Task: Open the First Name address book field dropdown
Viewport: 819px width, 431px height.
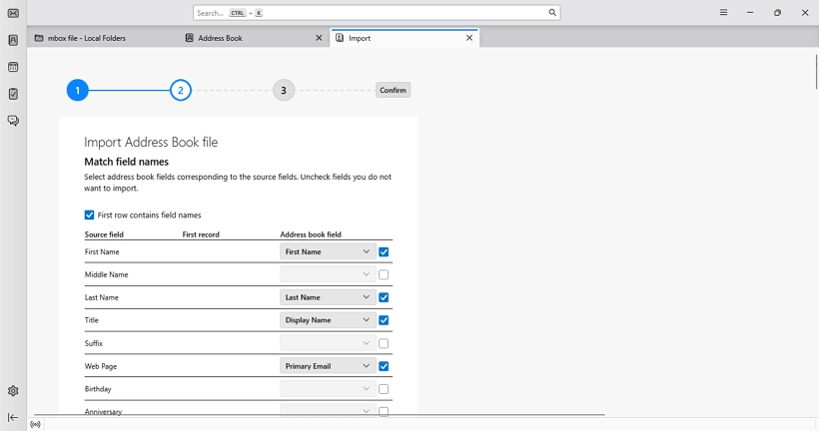Action: (x=328, y=251)
